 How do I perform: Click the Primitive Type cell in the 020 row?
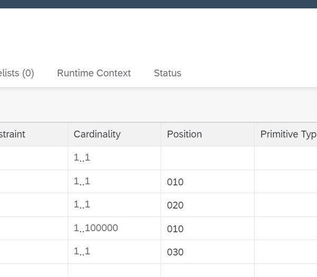coord(285,205)
